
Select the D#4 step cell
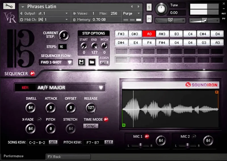point(121,43)
